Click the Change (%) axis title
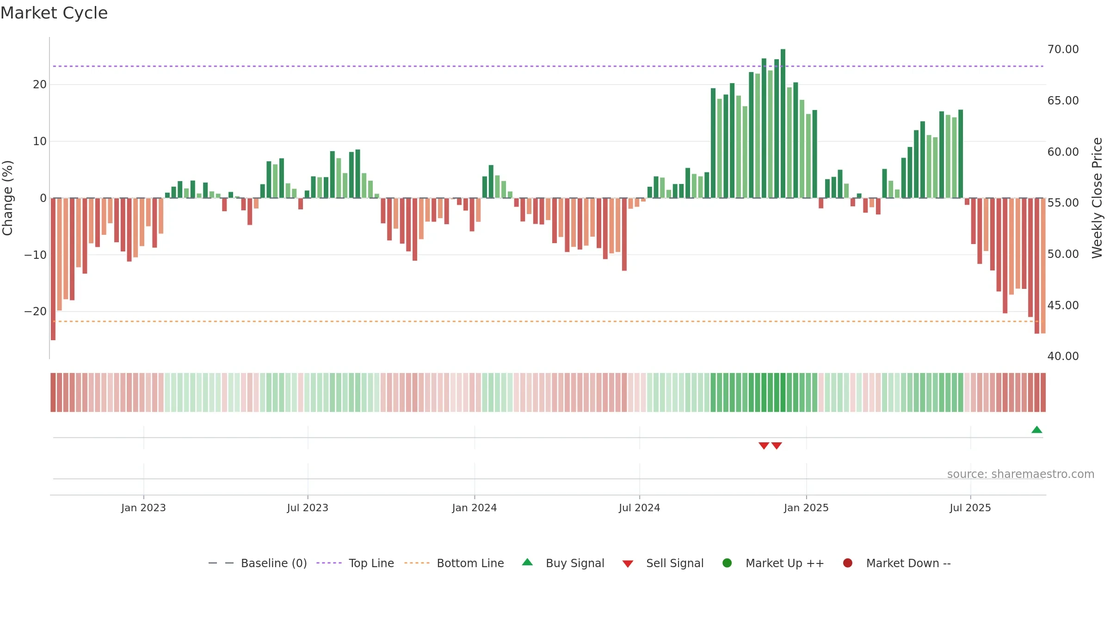 pos(7,198)
